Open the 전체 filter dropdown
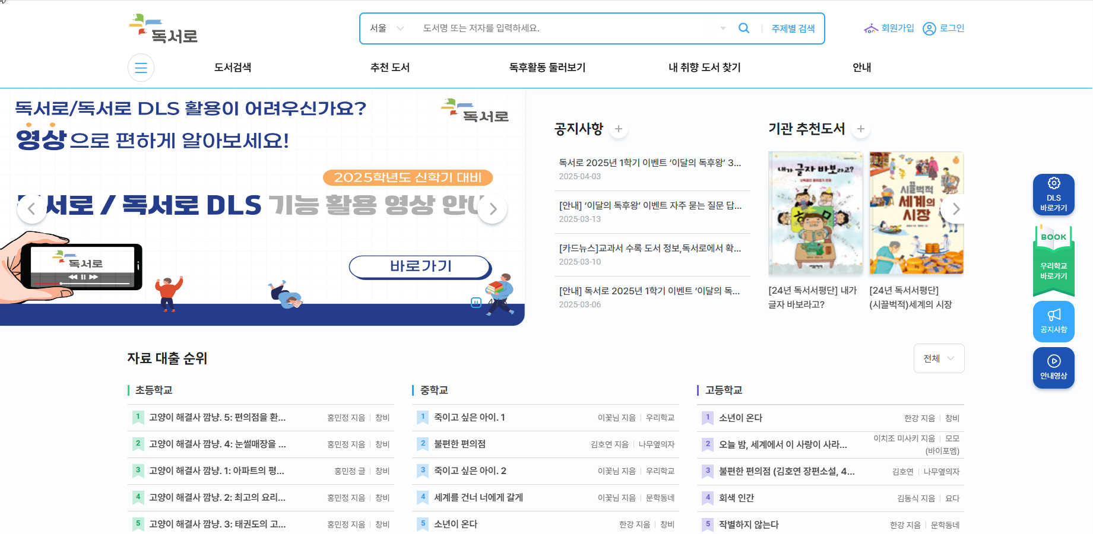 pyautogui.click(x=939, y=358)
